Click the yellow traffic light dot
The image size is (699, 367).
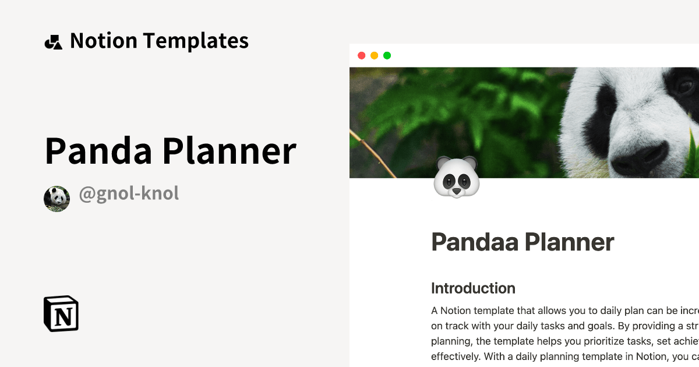point(374,55)
